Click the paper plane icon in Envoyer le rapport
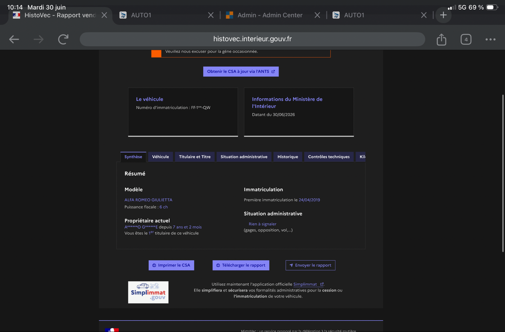The height and width of the screenshot is (332, 505). point(291,265)
